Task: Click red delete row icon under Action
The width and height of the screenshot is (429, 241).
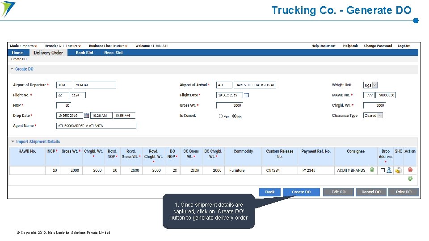Action: click(x=410, y=170)
